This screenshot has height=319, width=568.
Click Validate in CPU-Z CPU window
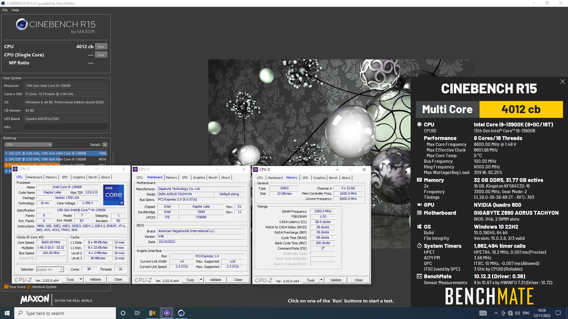(95, 279)
